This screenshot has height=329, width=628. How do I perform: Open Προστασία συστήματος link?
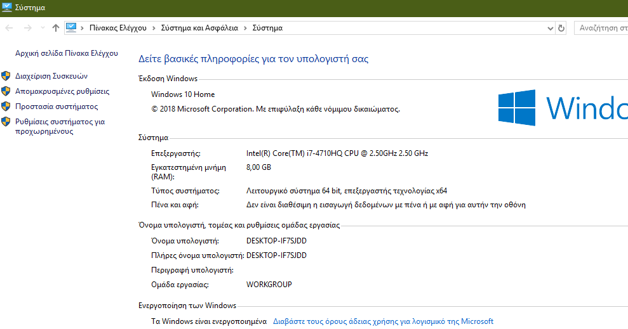pyautogui.click(x=57, y=106)
